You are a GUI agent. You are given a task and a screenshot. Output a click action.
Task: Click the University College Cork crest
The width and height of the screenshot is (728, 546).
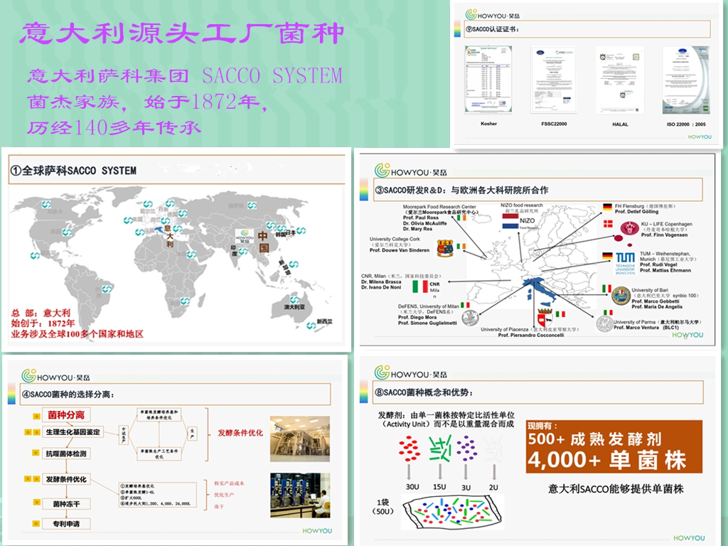[x=445, y=248]
